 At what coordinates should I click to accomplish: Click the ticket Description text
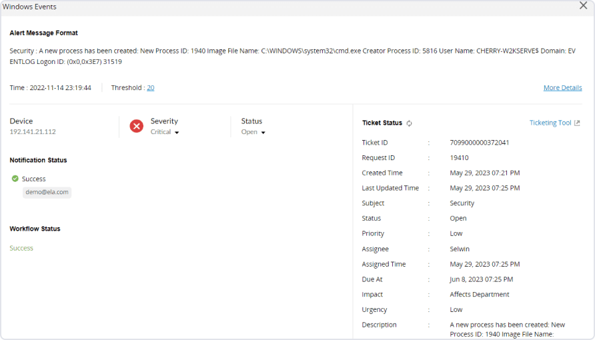click(507, 329)
